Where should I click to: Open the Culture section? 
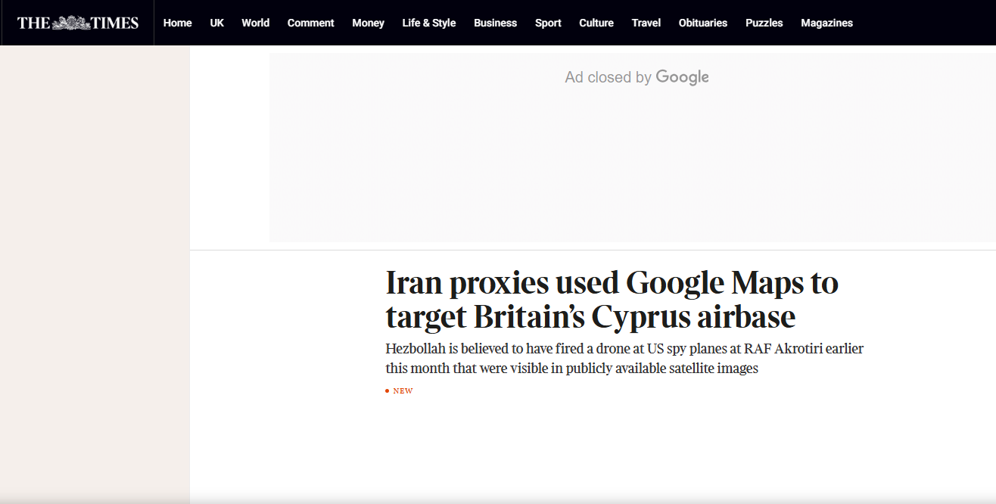[x=596, y=23]
